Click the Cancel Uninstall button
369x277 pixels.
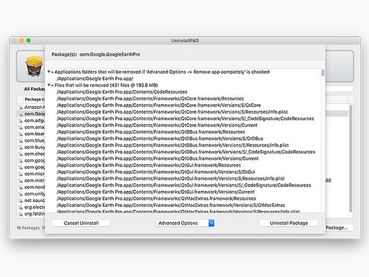pyautogui.click(x=81, y=223)
